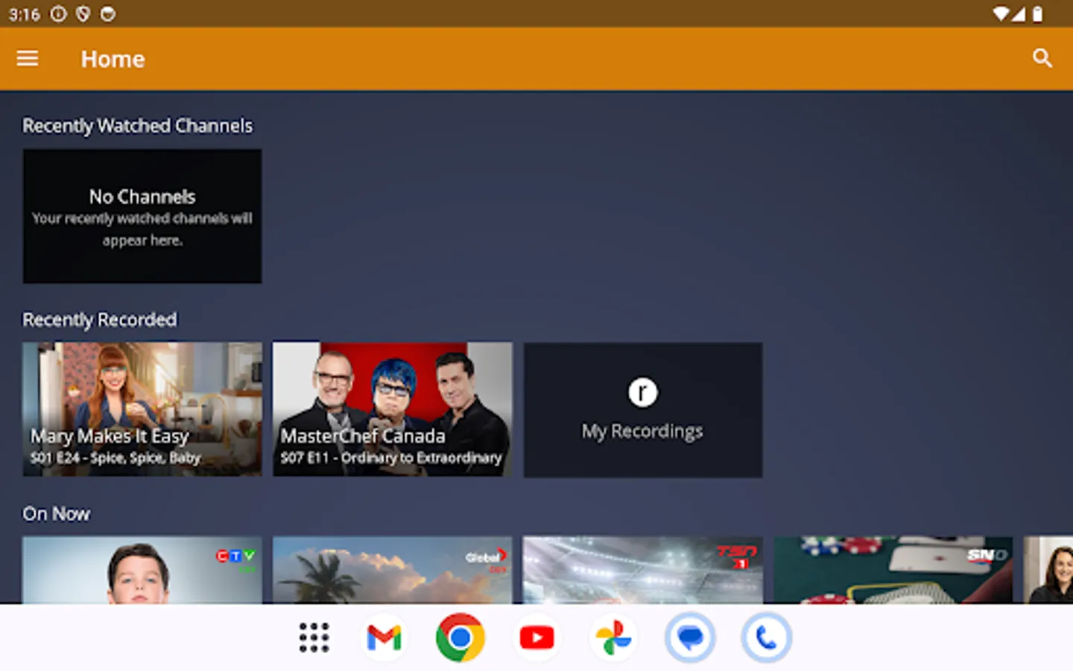Open the app drawer grid
This screenshot has height=671, width=1073.
(x=313, y=637)
